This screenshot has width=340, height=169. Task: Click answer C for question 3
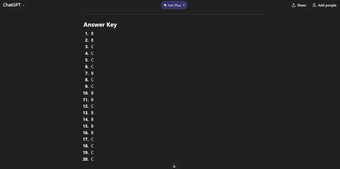tap(92, 47)
